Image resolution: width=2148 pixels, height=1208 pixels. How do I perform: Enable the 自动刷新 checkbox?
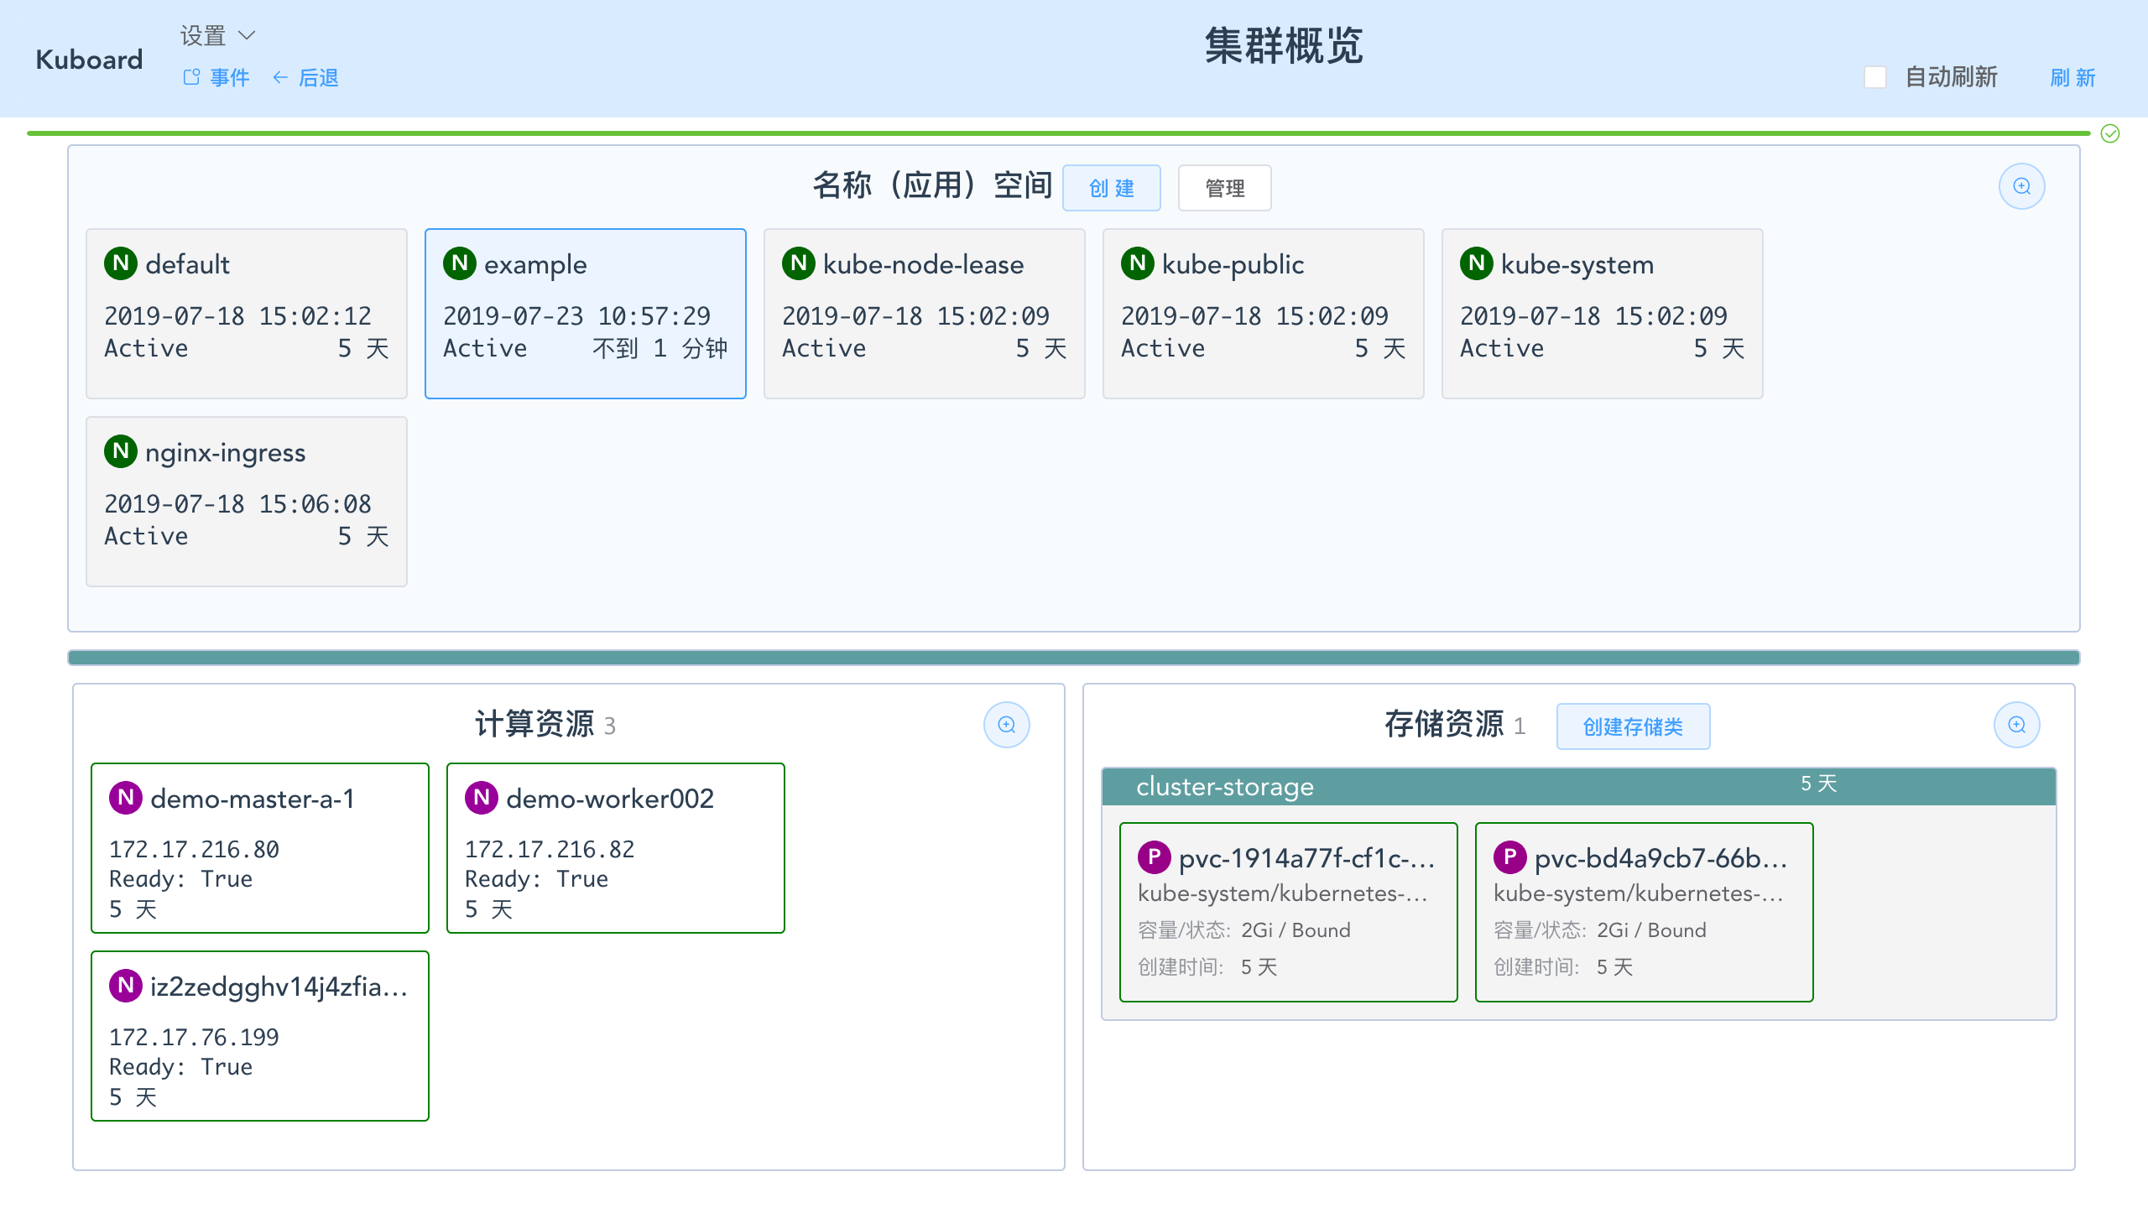point(1875,76)
